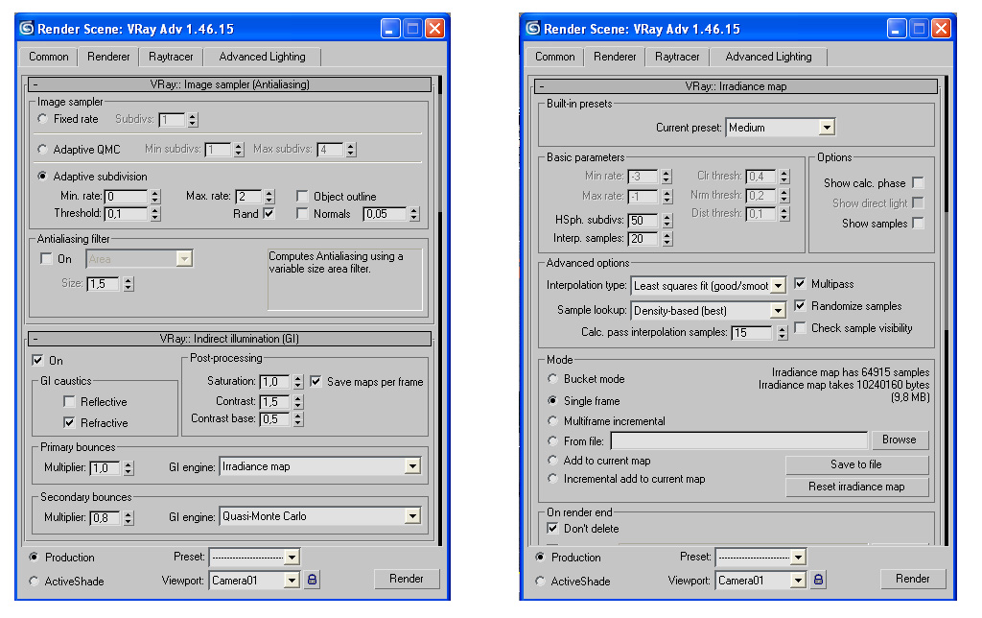Viewport: 982px width, 618px height.
Task: Select Add to current map mode
Action: (552, 460)
